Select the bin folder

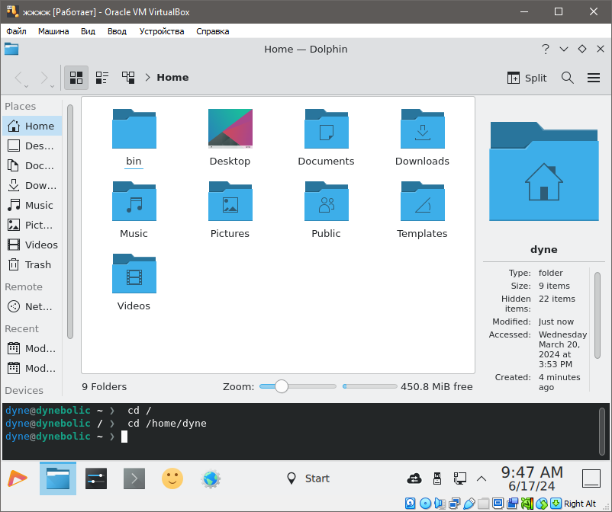pyautogui.click(x=134, y=138)
